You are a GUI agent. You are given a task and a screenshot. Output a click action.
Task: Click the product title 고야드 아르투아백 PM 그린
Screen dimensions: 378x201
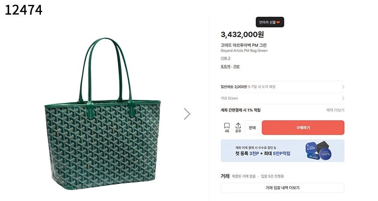coord(244,45)
